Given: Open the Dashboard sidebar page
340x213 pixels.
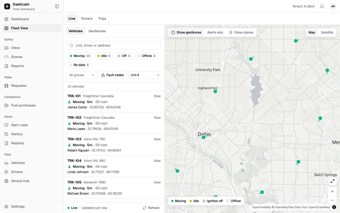Looking at the screenshot, I should pos(32,19).
